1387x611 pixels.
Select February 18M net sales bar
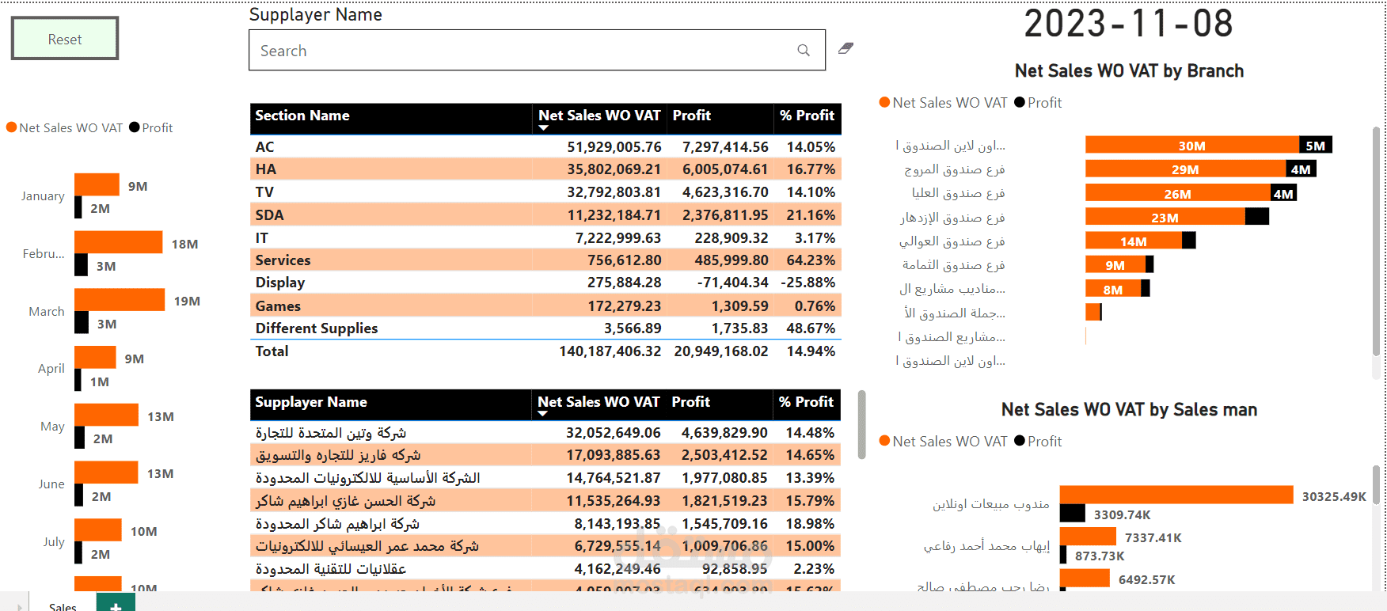point(119,242)
